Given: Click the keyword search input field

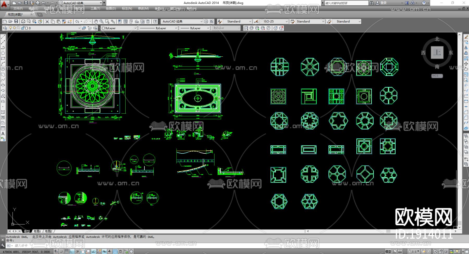Looking at the screenshot, I should pos(346,3).
